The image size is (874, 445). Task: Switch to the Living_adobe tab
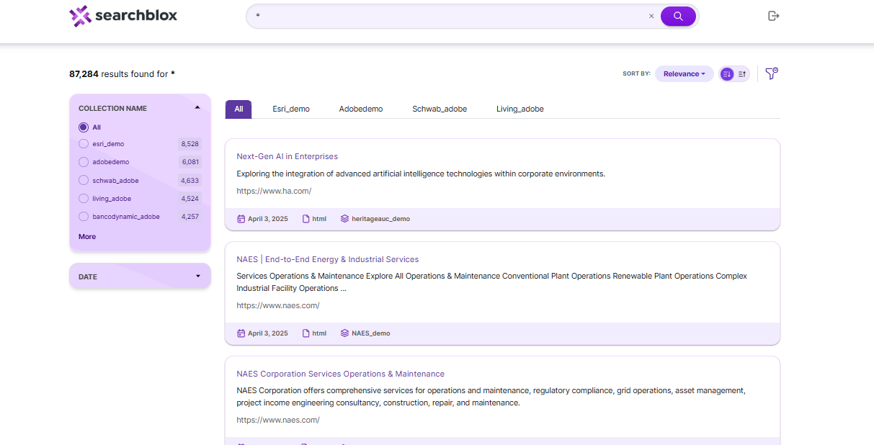point(520,109)
